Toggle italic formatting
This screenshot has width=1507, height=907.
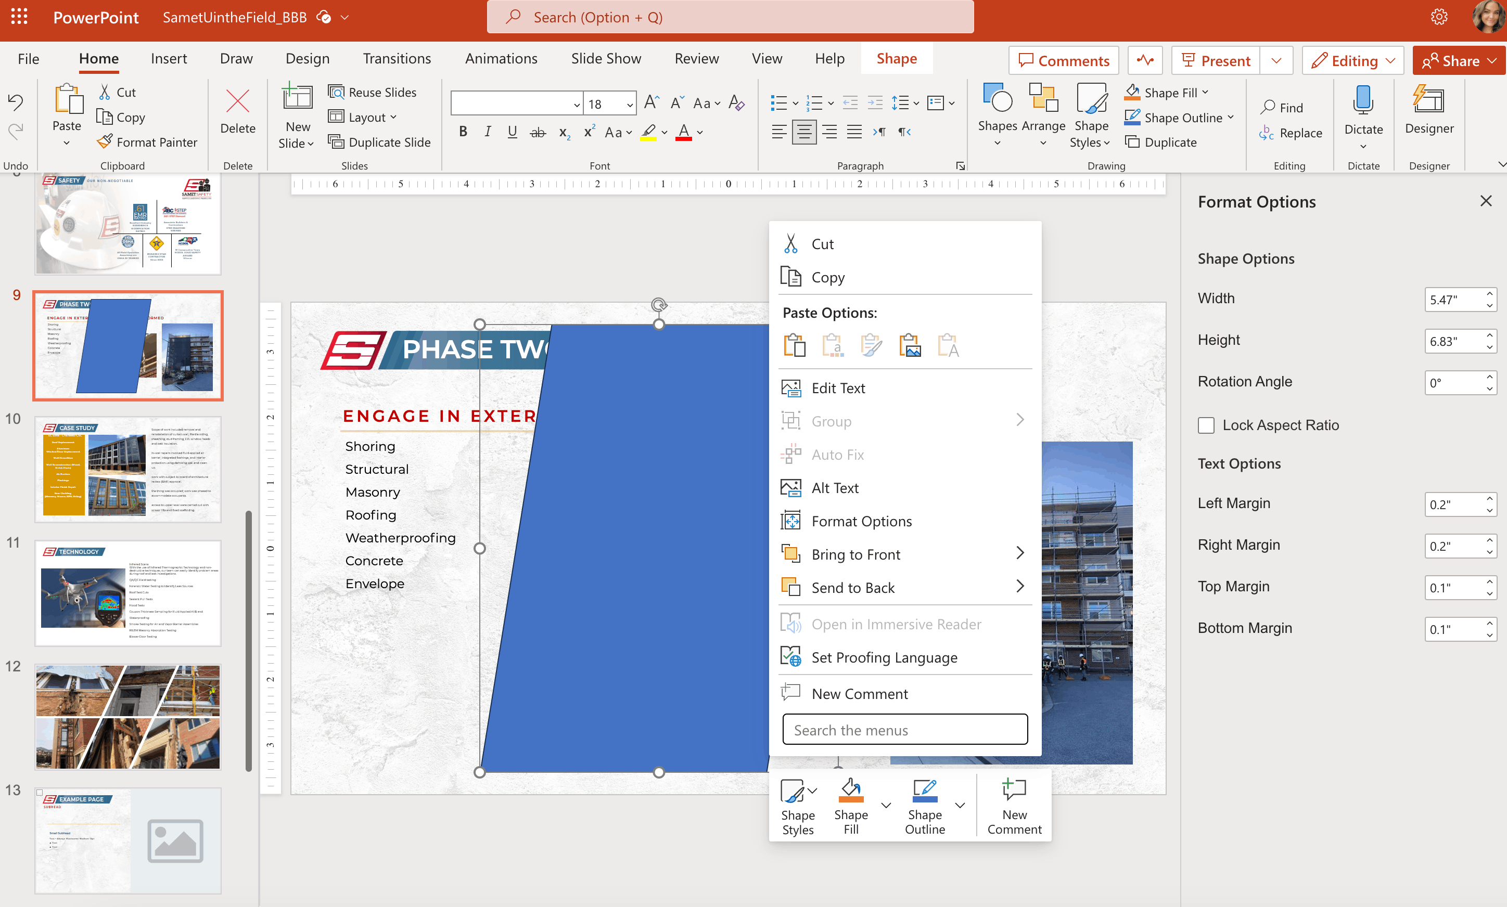(x=487, y=132)
